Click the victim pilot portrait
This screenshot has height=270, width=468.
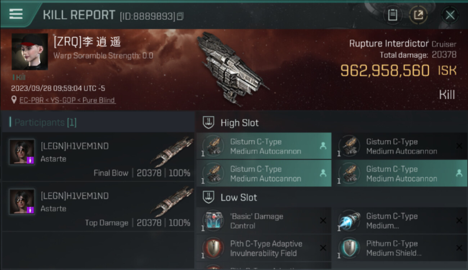(30, 52)
